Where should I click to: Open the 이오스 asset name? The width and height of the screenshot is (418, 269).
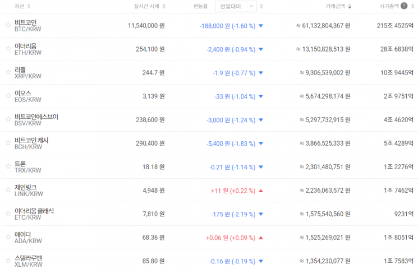[x=23, y=93]
